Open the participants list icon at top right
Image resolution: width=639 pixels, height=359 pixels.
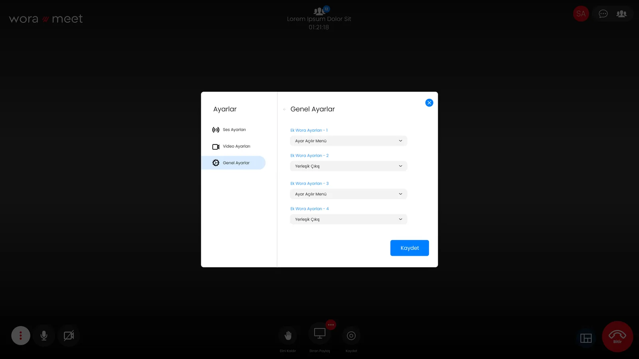click(x=621, y=14)
